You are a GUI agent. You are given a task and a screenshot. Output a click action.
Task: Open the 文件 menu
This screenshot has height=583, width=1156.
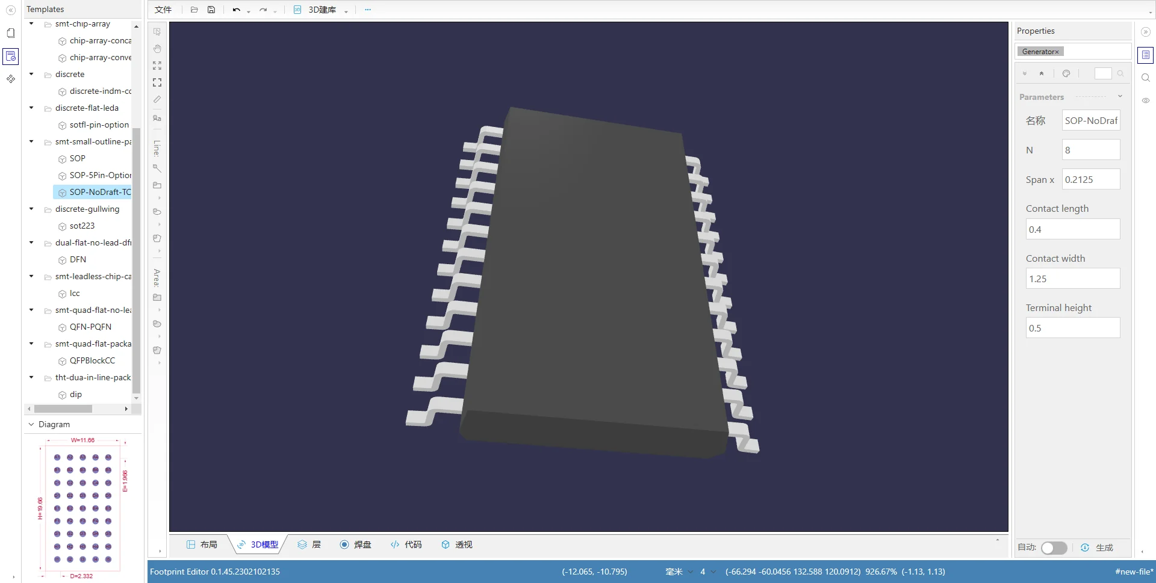coord(163,10)
